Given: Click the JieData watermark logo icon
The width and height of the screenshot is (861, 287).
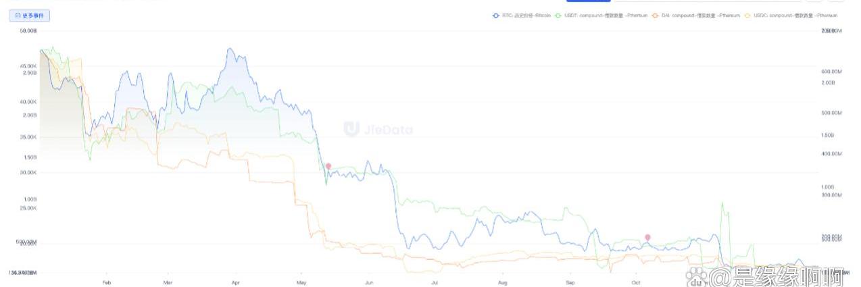Looking at the screenshot, I should [351, 129].
